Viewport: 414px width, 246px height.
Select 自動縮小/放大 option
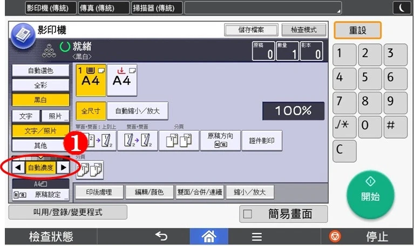coord(138,111)
